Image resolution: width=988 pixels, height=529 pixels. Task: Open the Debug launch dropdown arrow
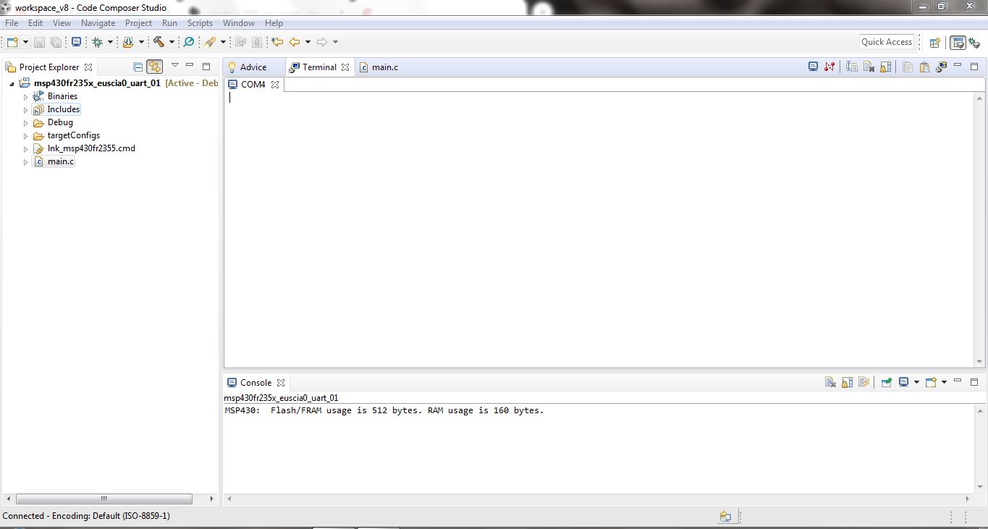pos(110,42)
